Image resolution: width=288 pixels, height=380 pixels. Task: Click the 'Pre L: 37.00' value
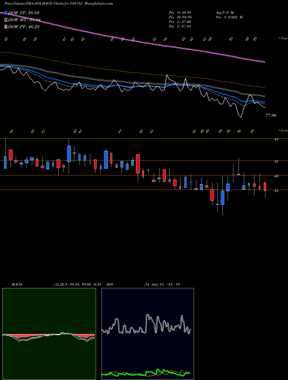pyautogui.click(x=180, y=22)
